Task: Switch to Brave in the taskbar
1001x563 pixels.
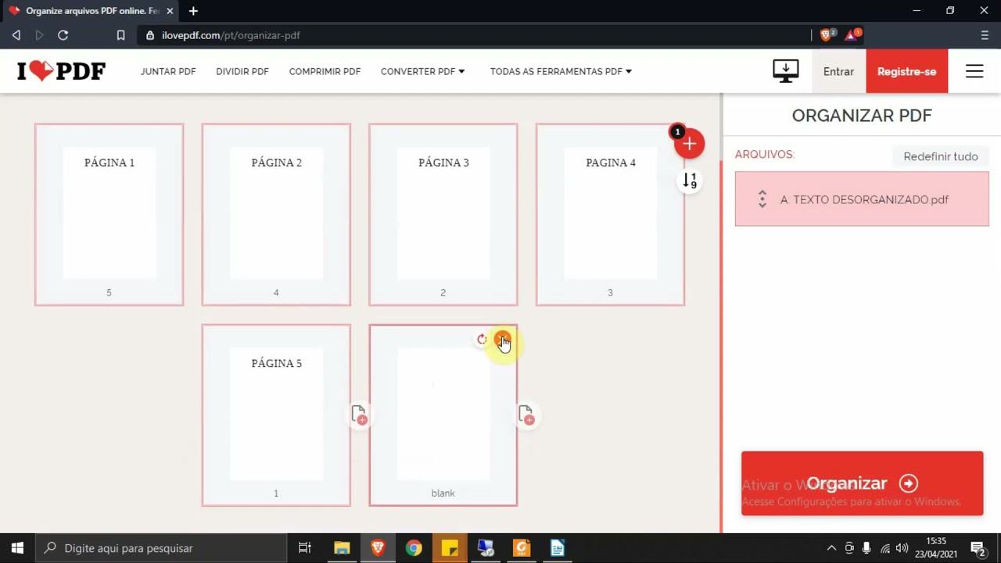Action: [x=378, y=548]
